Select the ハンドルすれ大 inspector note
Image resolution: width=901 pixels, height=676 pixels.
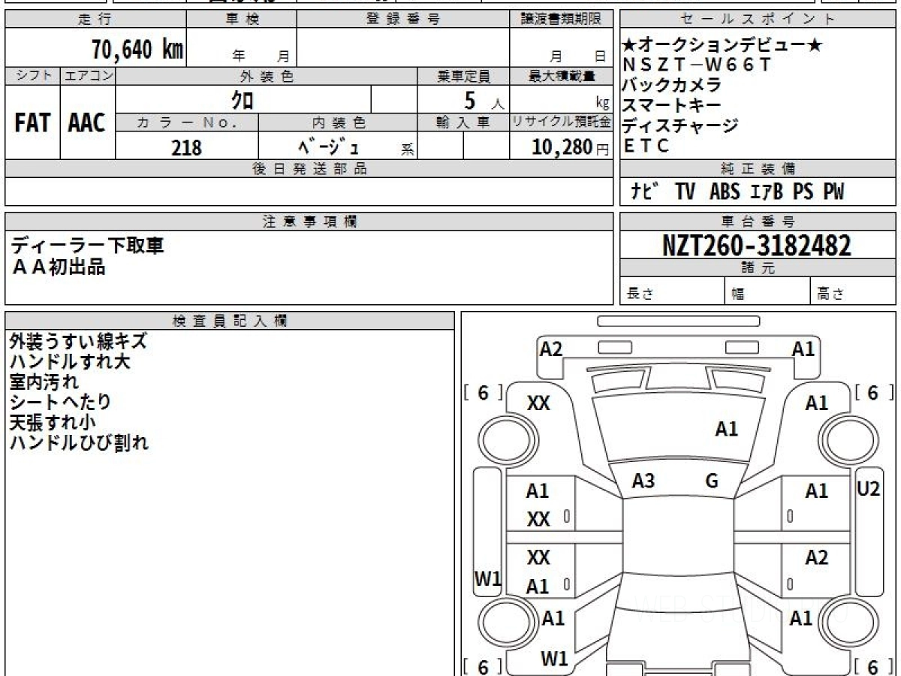[70, 362]
